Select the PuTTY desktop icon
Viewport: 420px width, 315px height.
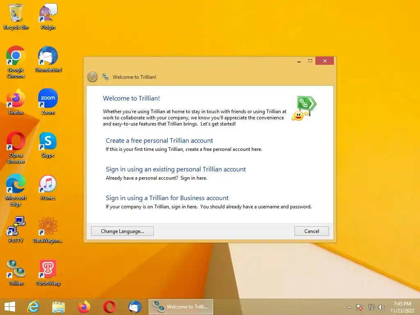point(16,230)
